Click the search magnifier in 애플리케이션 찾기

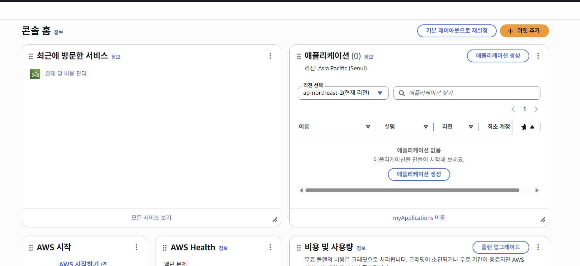[402, 93]
